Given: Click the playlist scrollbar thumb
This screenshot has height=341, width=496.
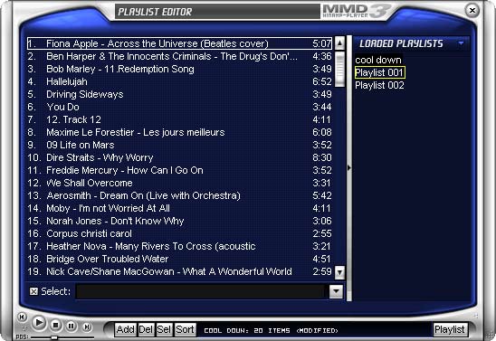Looking at the screenshot, I should coord(339,69).
